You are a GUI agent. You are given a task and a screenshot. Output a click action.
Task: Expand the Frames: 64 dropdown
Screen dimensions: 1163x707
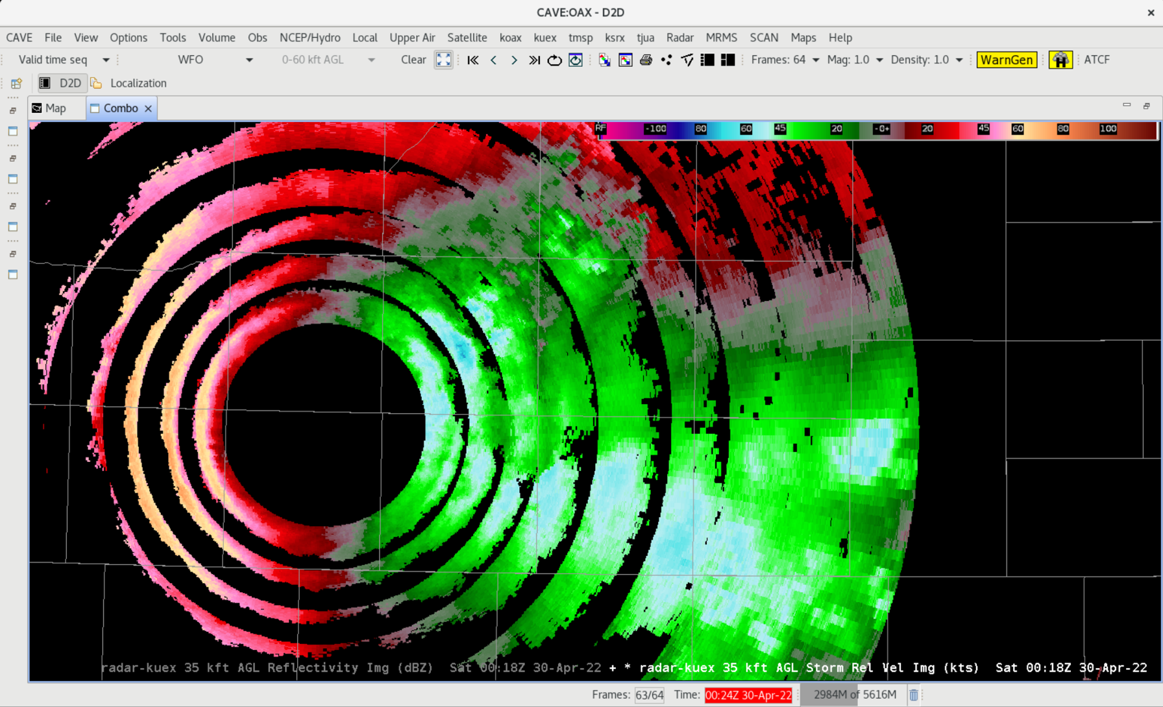pos(816,60)
